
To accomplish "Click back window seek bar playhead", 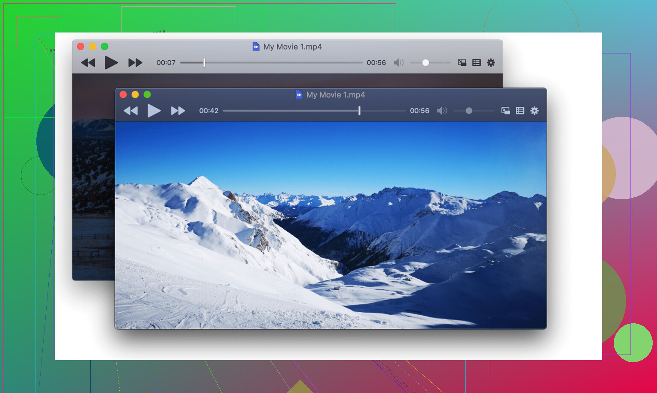I will click(x=204, y=63).
